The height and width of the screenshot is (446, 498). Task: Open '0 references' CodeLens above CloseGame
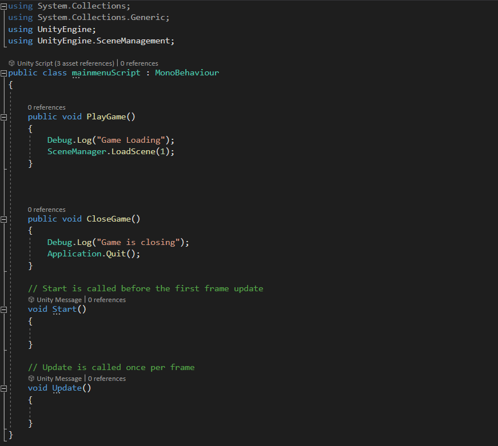pyautogui.click(x=46, y=210)
